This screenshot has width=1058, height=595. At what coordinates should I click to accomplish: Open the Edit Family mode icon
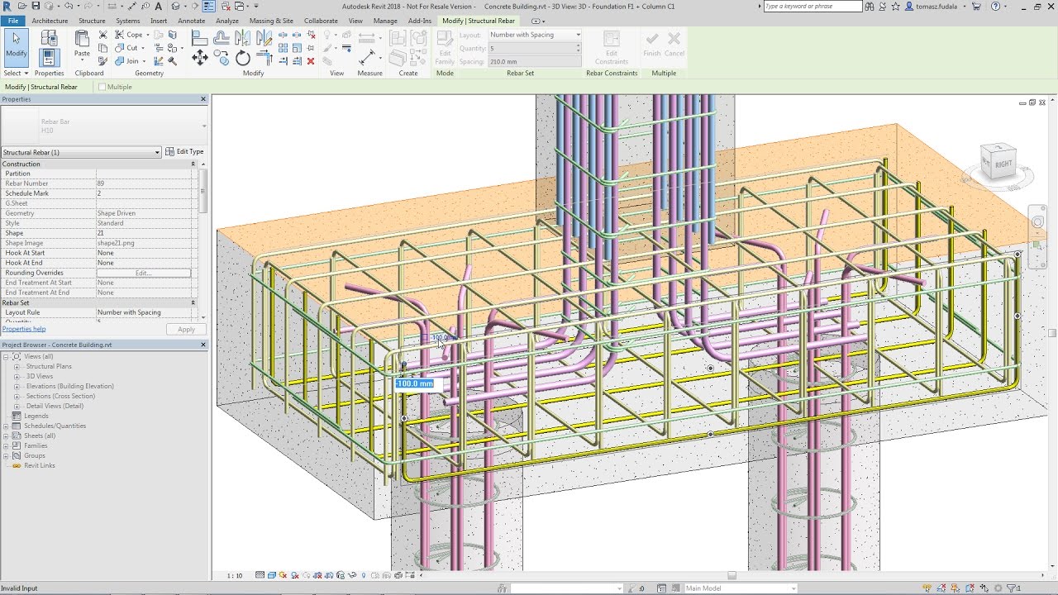pos(445,39)
